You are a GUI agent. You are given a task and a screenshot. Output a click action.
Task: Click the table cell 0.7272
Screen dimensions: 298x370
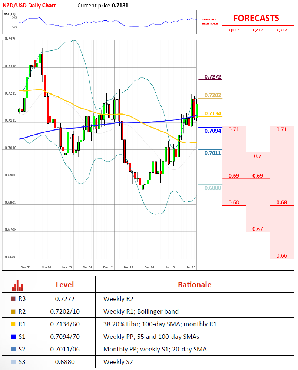click(65, 299)
